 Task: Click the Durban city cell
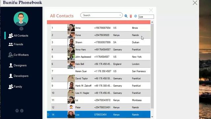[x=136, y=42]
